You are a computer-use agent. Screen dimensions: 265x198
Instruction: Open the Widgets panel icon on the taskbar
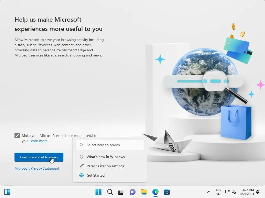(7, 192)
